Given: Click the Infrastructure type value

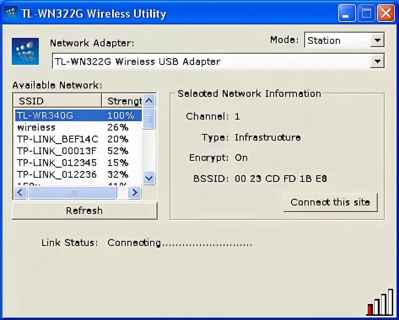Looking at the screenshot, I should click(x=267, y=137).
